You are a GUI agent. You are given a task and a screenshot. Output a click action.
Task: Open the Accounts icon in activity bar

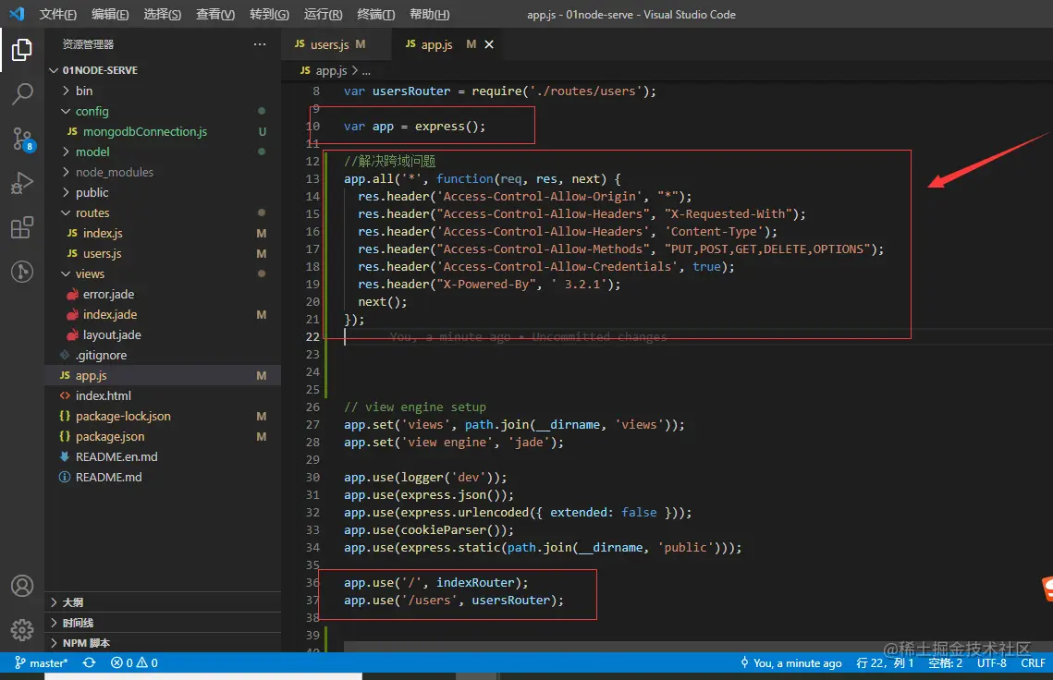click(x=21, y=586)
